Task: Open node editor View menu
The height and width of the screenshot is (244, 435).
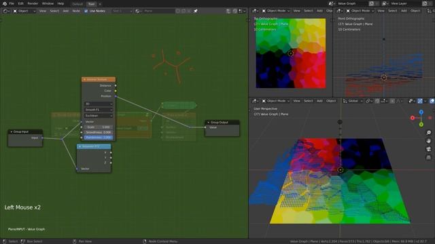Action: pyautogui.click(x=42, y=11)
